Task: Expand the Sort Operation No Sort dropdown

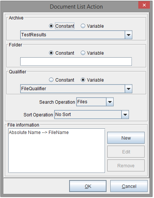Action: click(92, 115)
